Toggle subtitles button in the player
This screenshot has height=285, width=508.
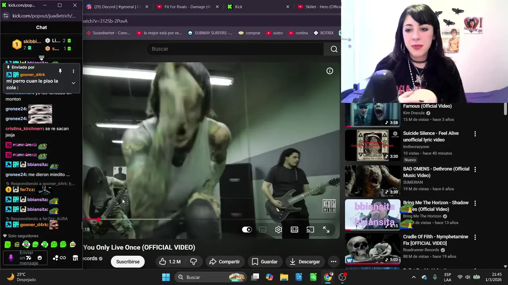click(x=263, y=230)
